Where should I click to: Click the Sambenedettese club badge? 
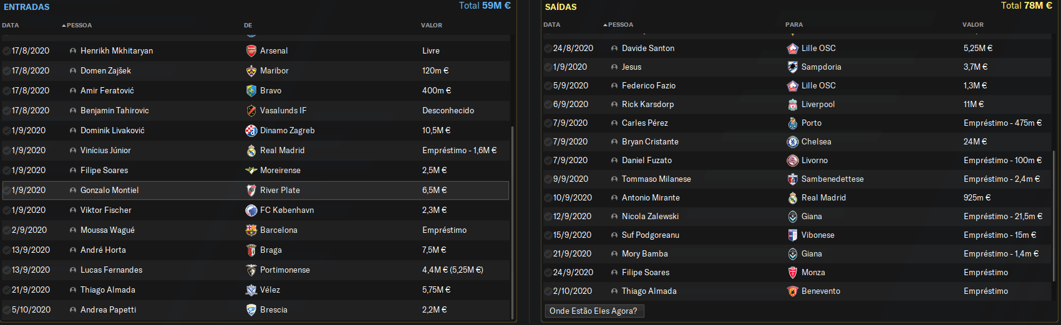pyautogui.click(x=792, y=179)
